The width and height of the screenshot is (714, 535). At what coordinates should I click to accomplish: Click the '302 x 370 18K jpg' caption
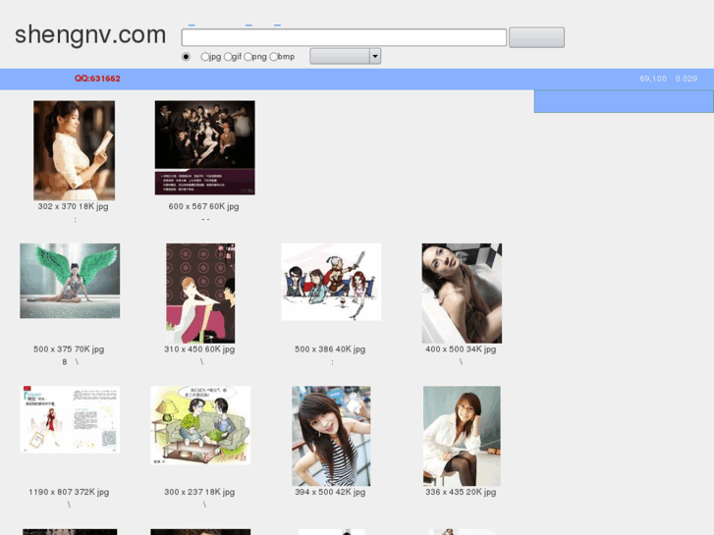[74, 206]
